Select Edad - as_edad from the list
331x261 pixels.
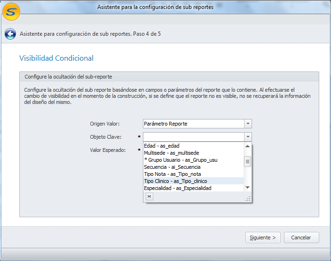click(162, 146)
